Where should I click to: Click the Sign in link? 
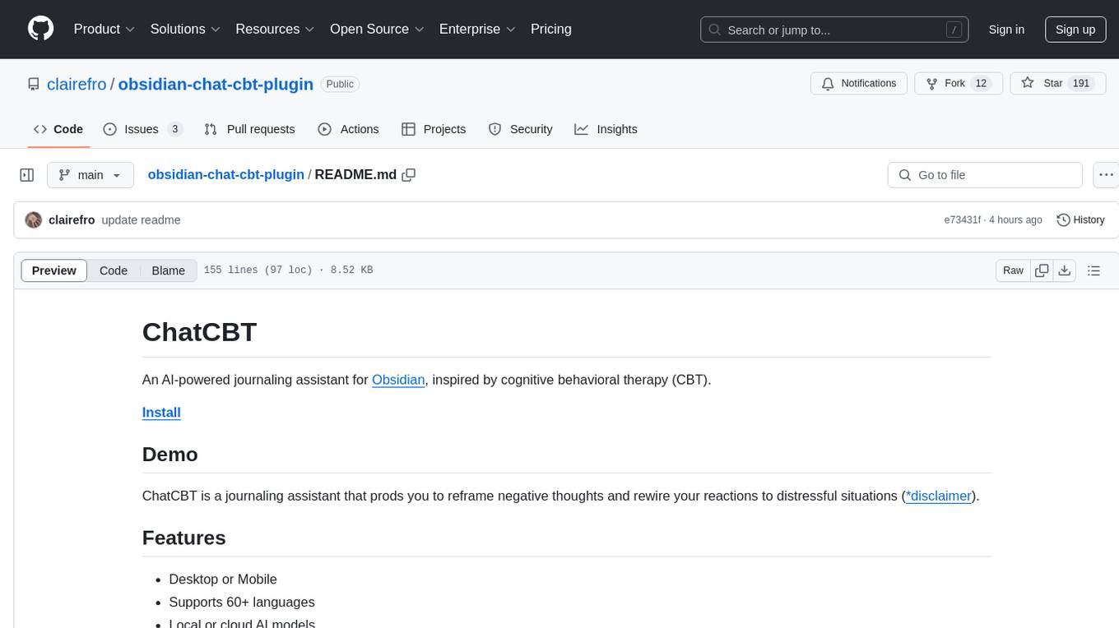(1006, 30)
